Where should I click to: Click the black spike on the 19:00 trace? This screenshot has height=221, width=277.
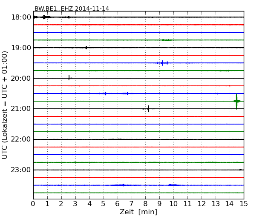click(86, 48)
